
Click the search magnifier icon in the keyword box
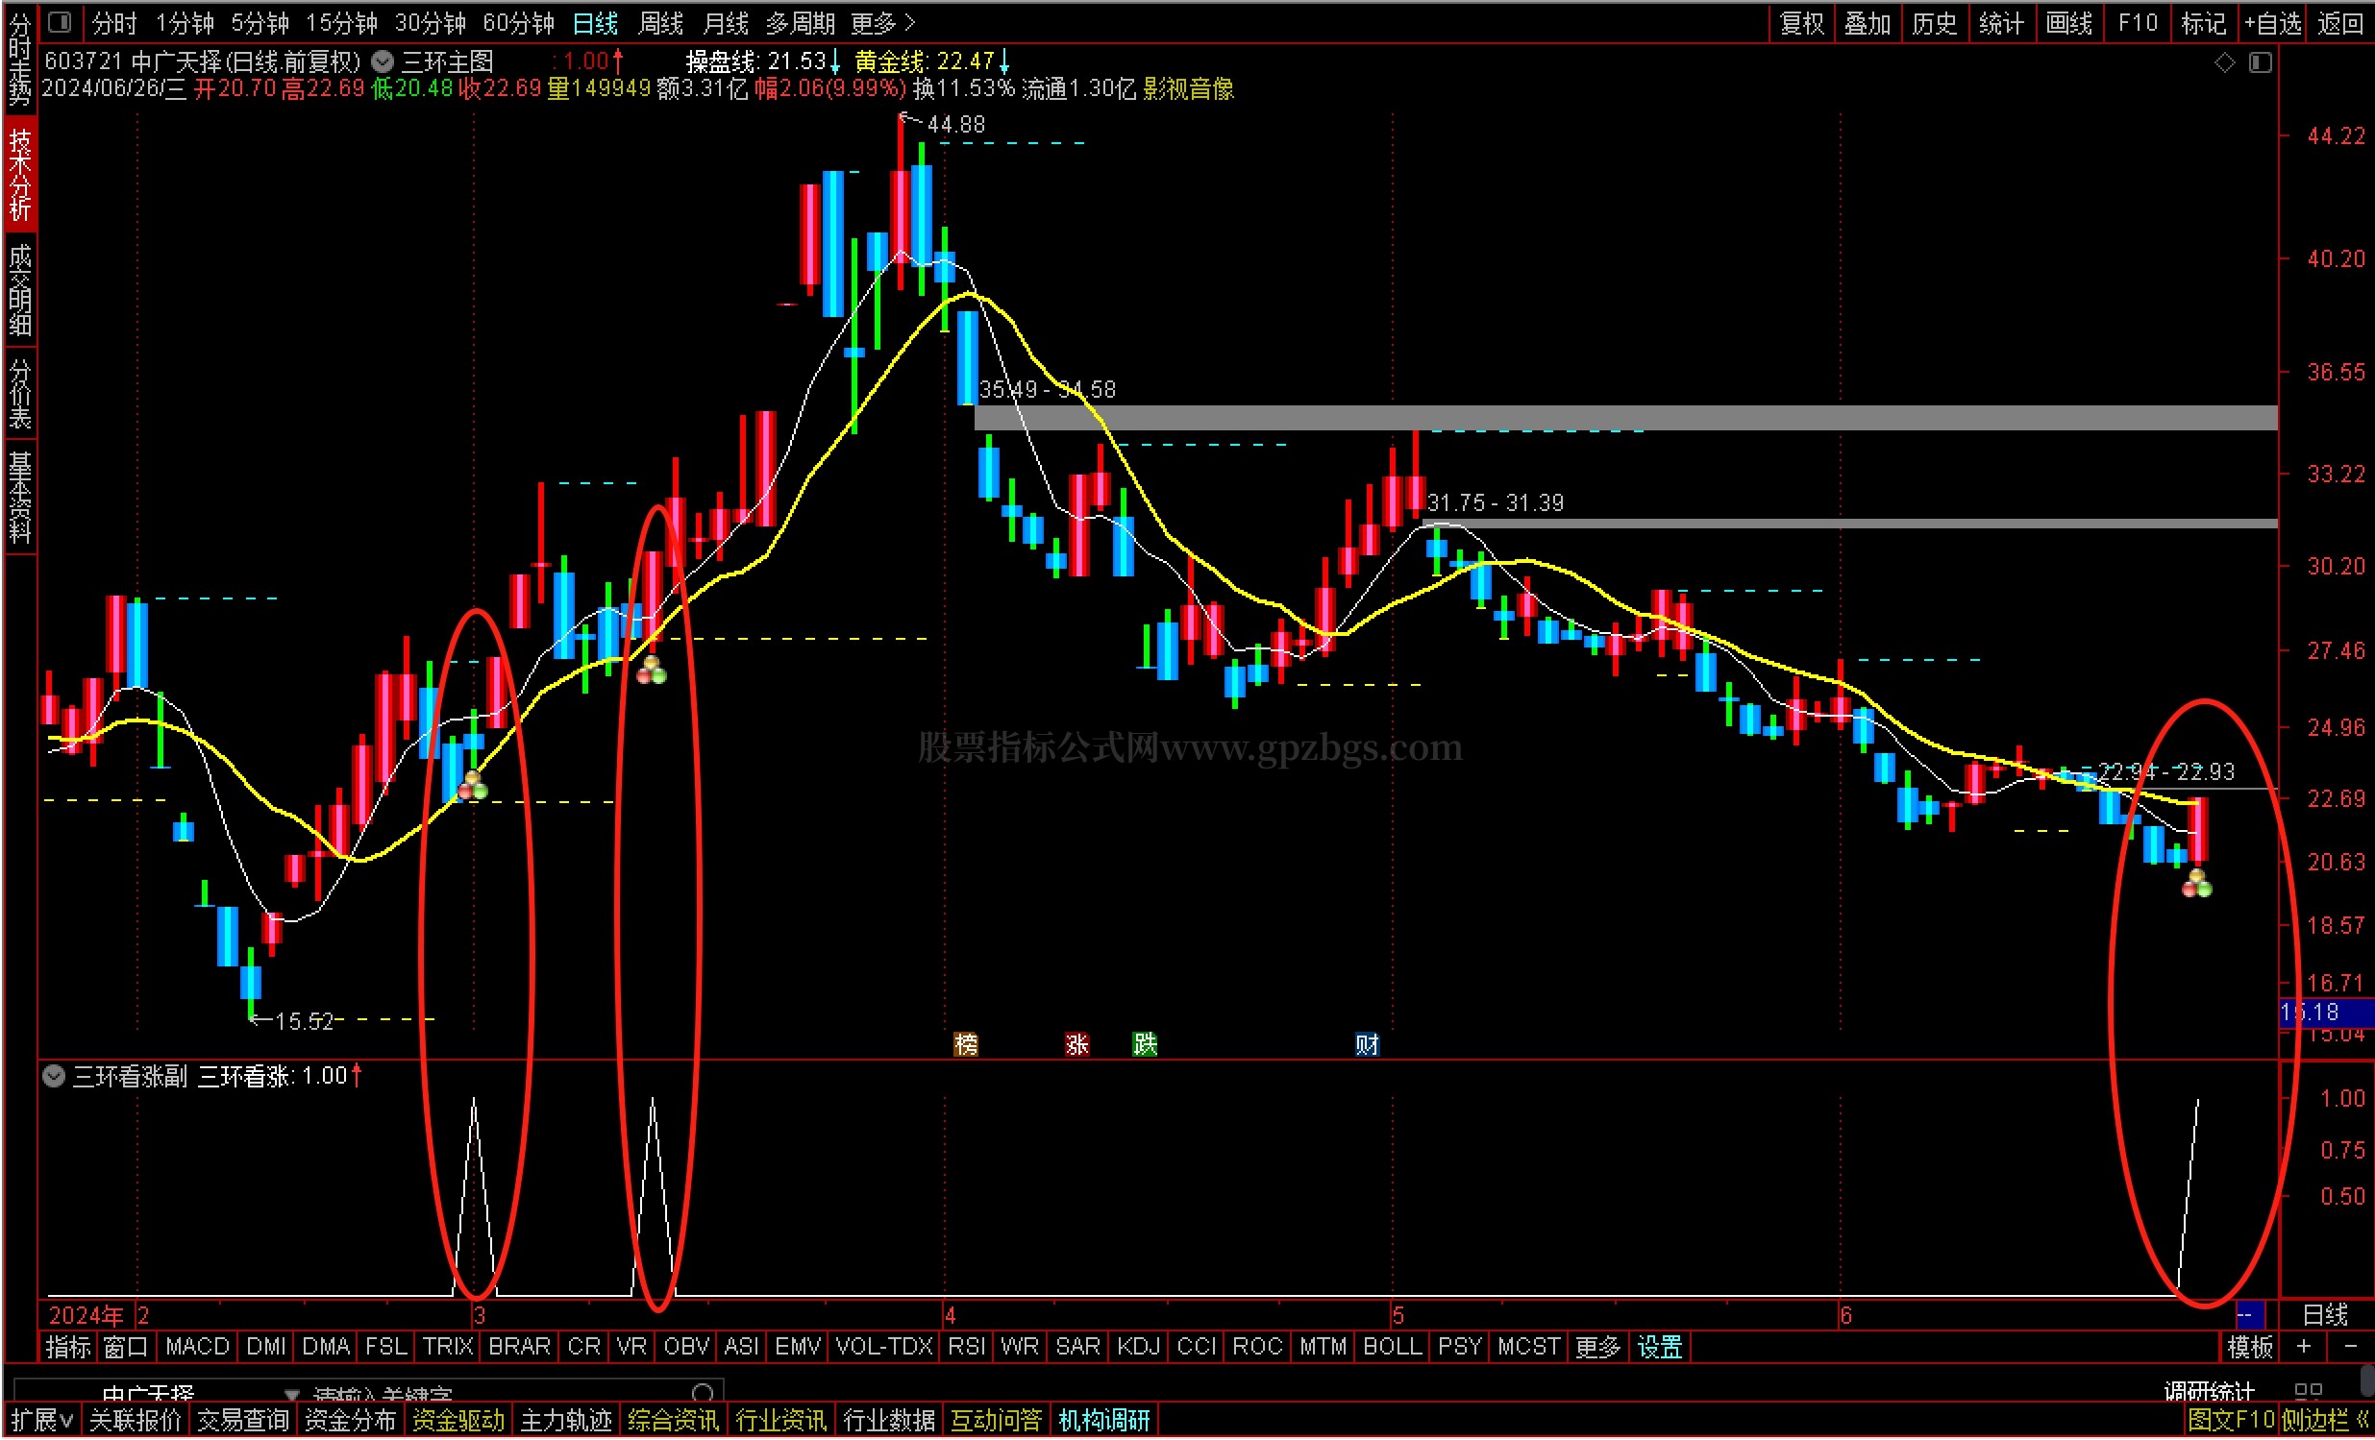(x=703, y=1392)
